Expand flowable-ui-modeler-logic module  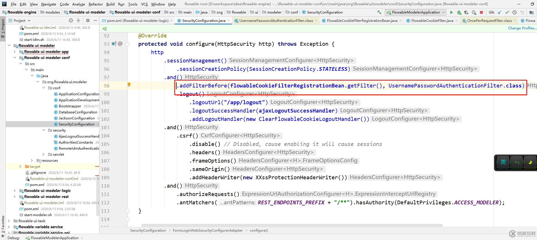(x=15, y=191)
